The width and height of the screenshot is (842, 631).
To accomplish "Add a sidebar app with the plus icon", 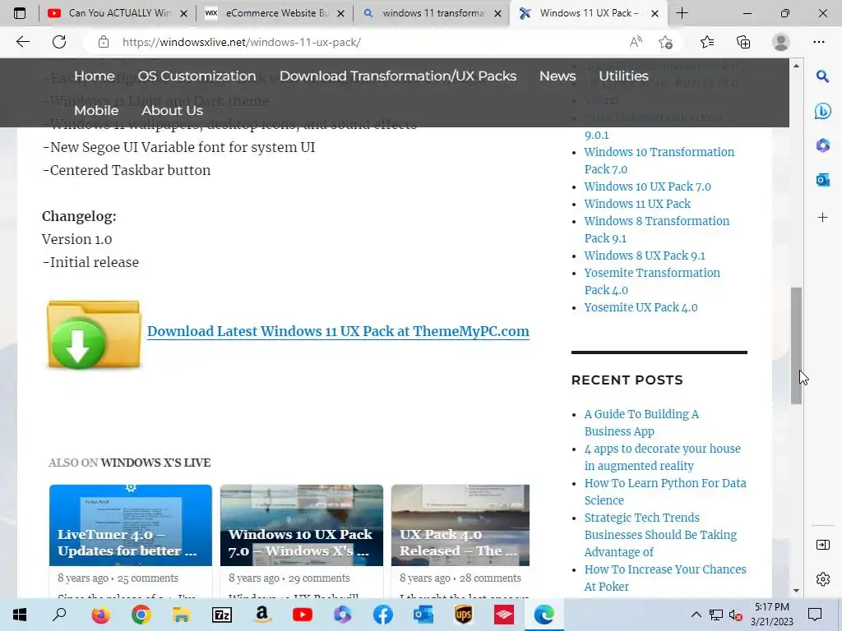I will 822,217.
